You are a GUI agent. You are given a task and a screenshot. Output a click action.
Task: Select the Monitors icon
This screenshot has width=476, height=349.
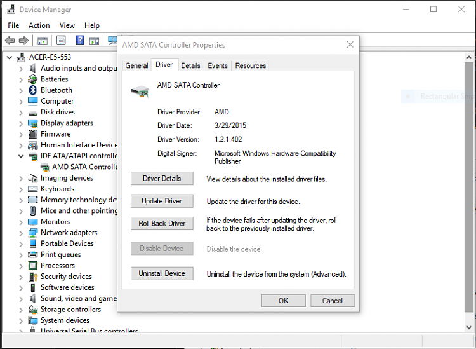coord(33,222)
